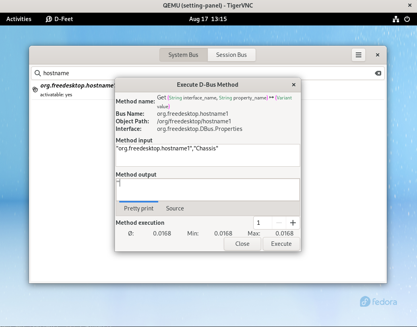Click Interface value org.freedesktop.DBus.Properties

200,129
